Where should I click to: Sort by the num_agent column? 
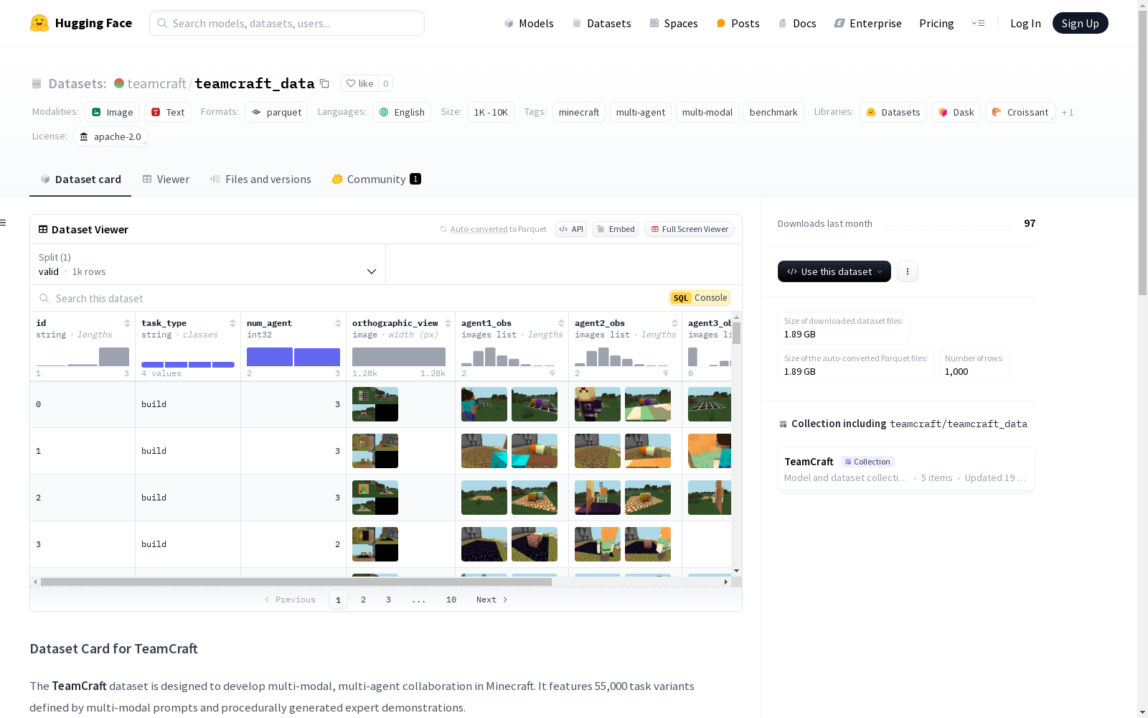point(338,323)
